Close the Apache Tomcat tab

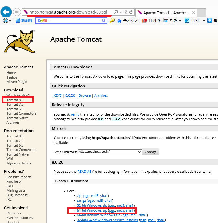pos(193,13)
